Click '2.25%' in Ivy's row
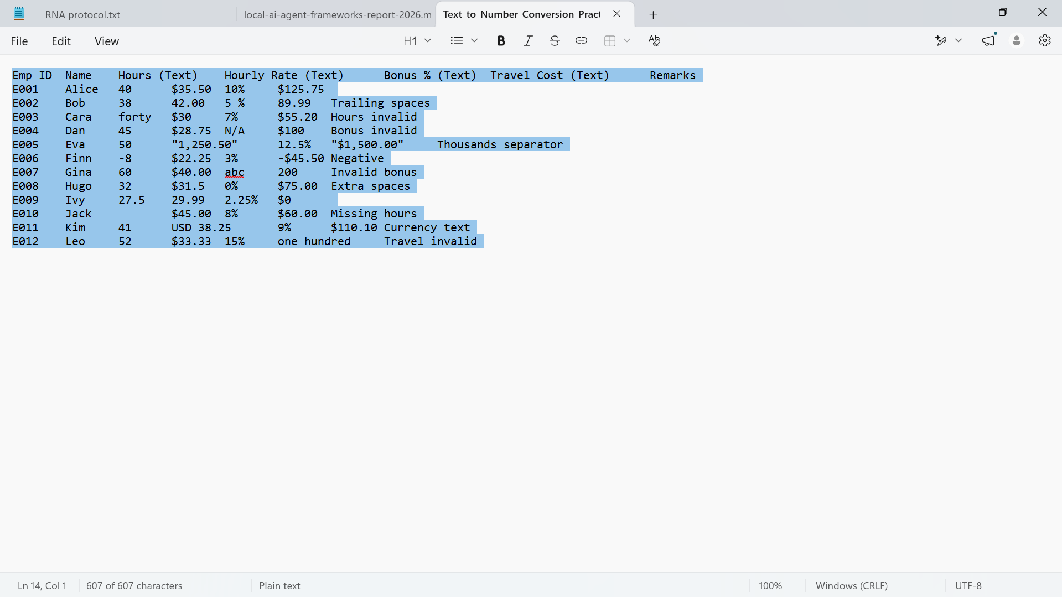 point(241,200)
